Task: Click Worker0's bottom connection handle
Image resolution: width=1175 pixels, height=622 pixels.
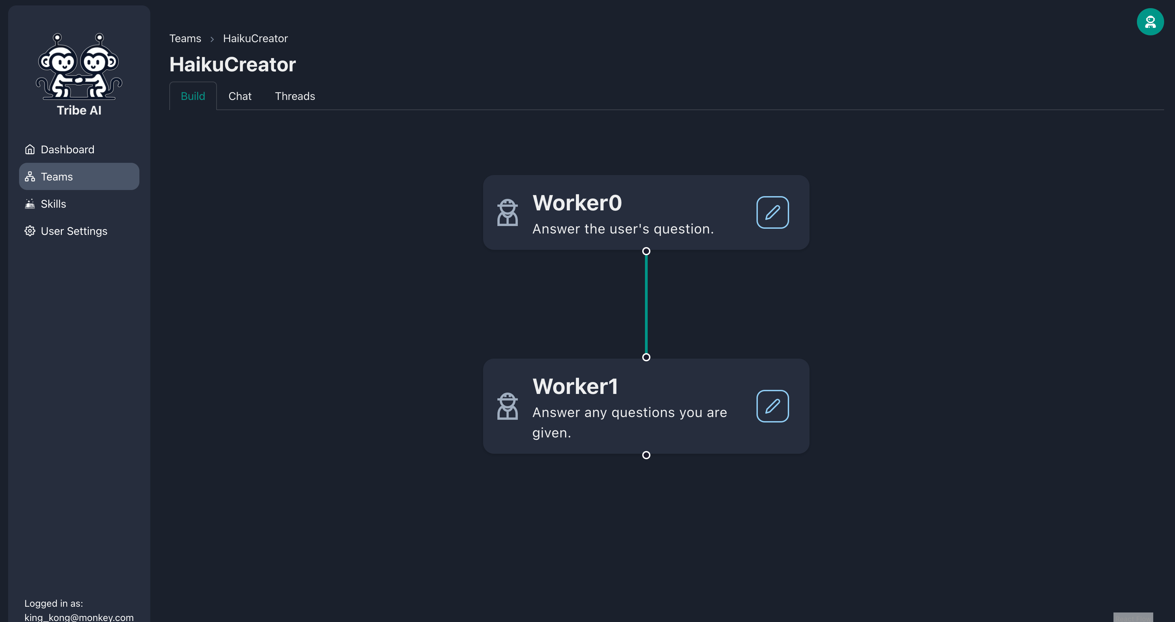Action: (646, 251)
